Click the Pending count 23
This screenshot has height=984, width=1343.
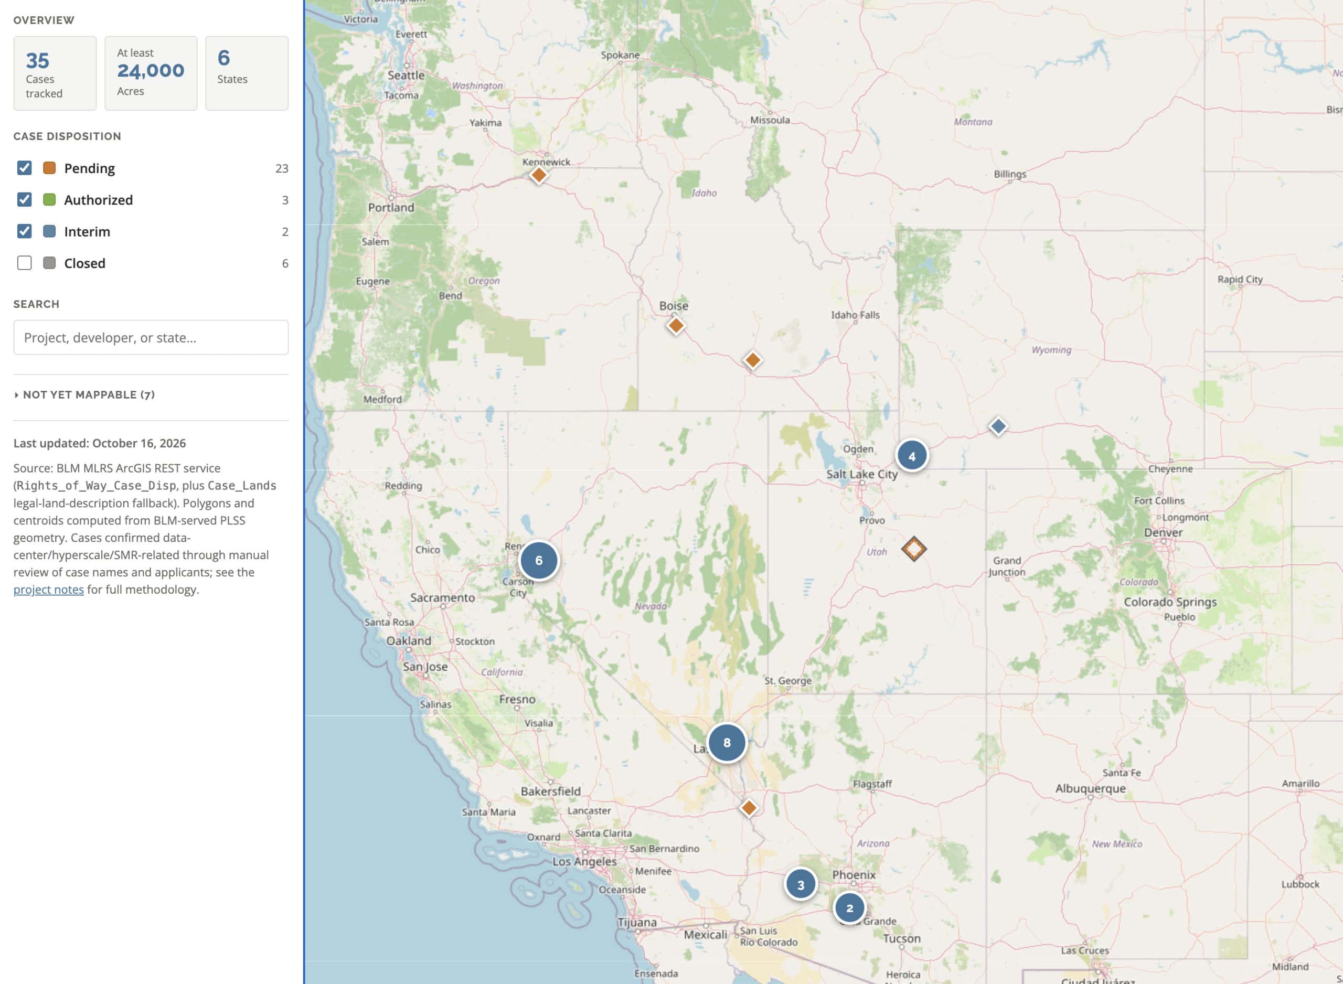click(282, 168)
